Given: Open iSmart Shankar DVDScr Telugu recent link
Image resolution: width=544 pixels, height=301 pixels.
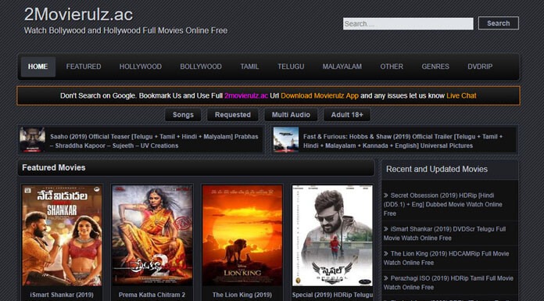Looking at the screenshot, I should point(445,234).
